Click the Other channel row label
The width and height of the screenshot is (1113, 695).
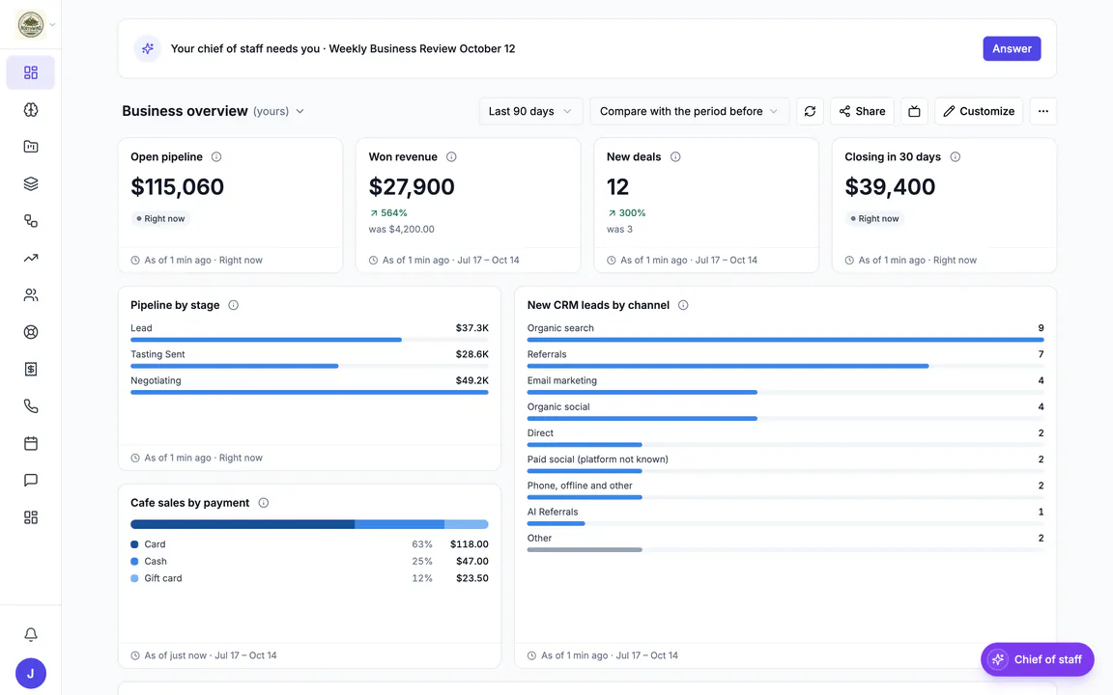tap(539, 539)
